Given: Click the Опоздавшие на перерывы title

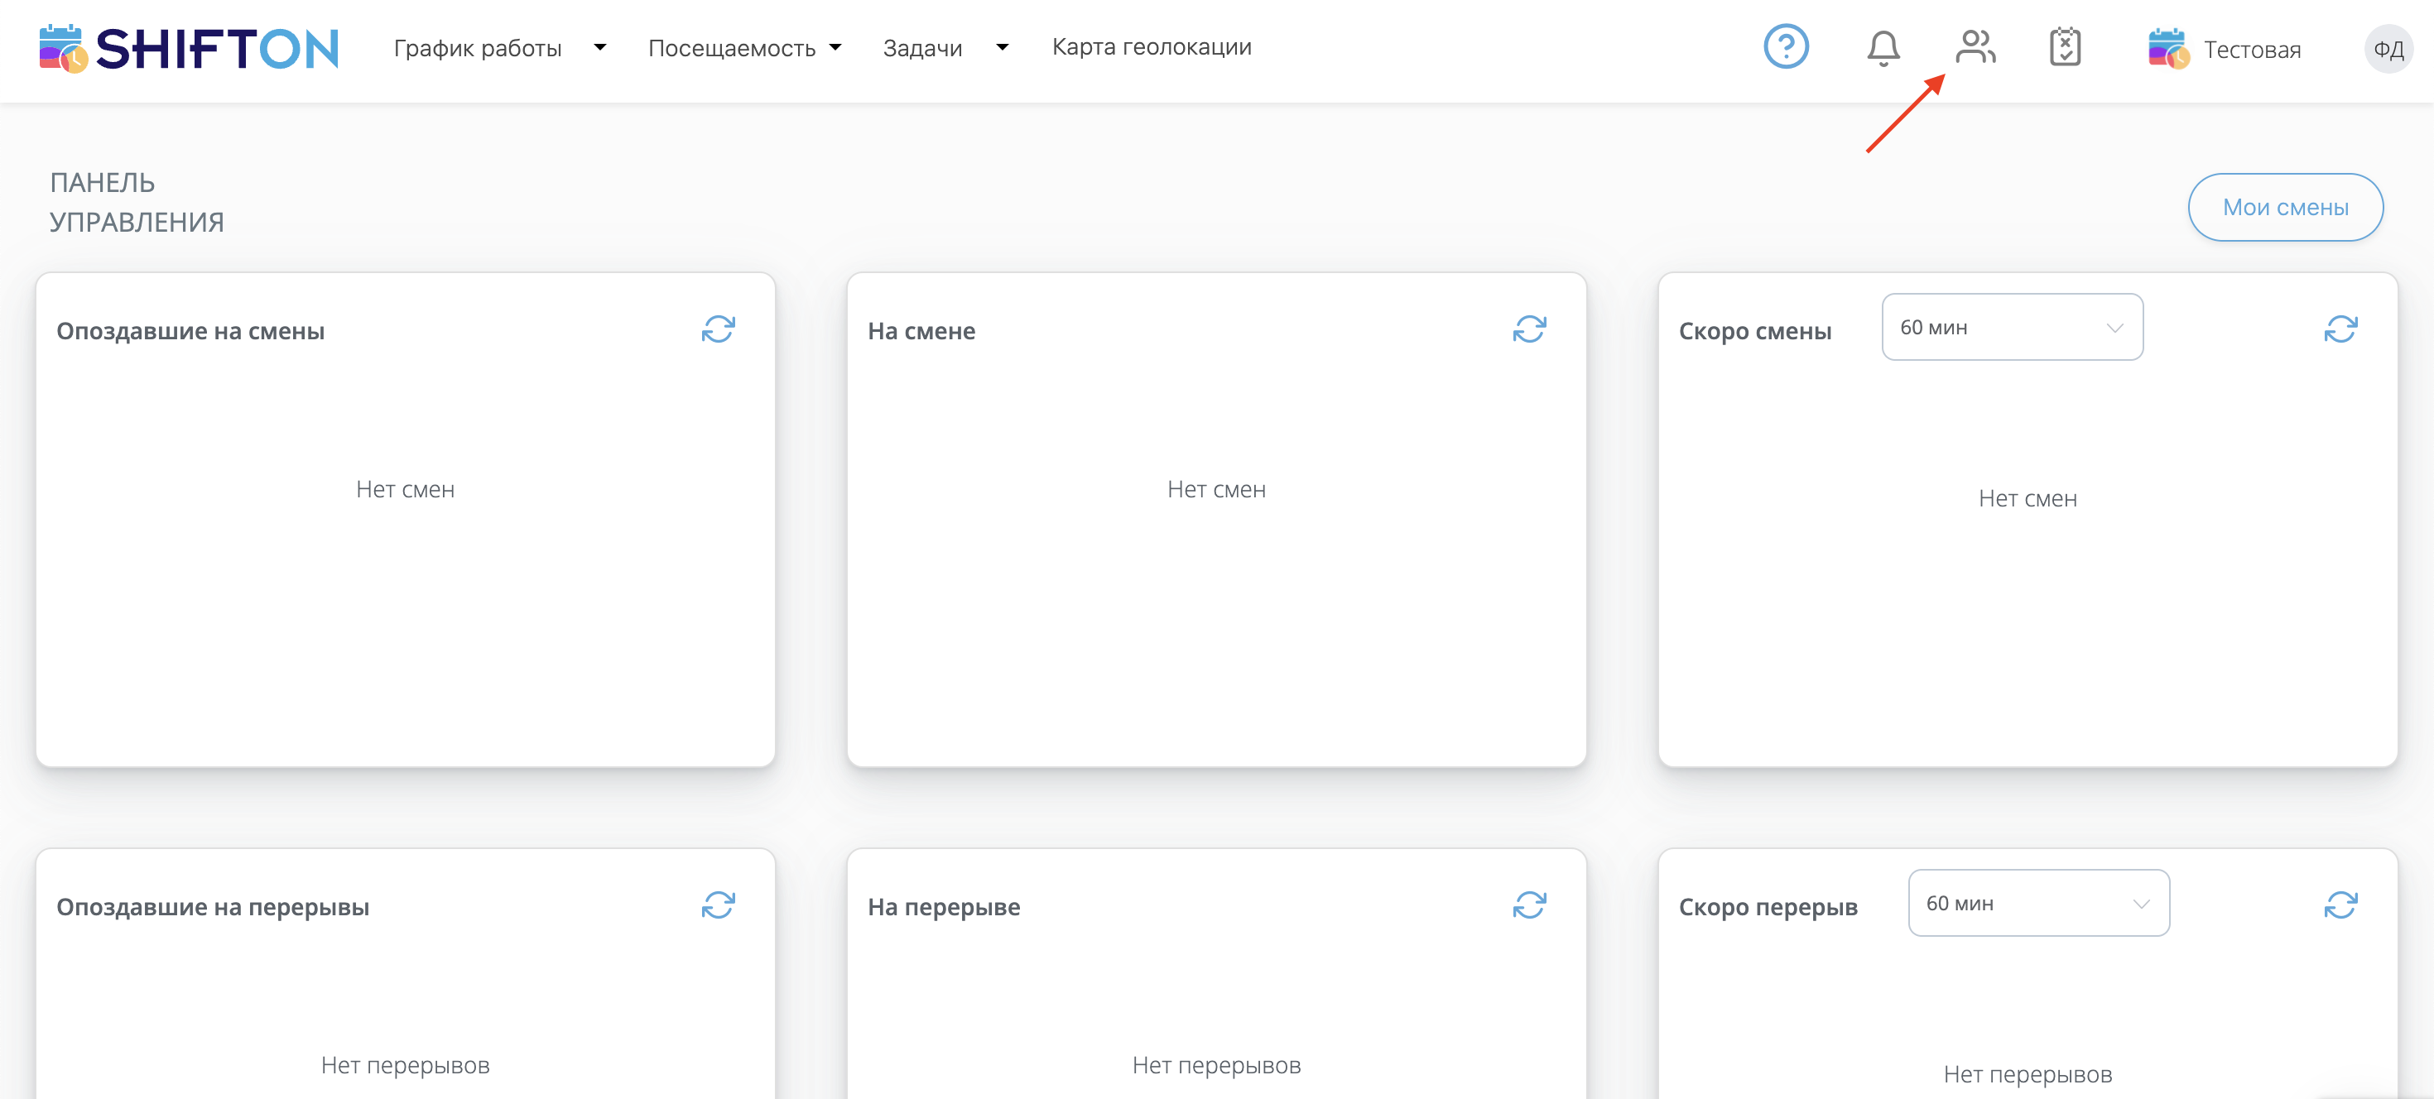Looking at the screenshot, I should click(213, 907).
